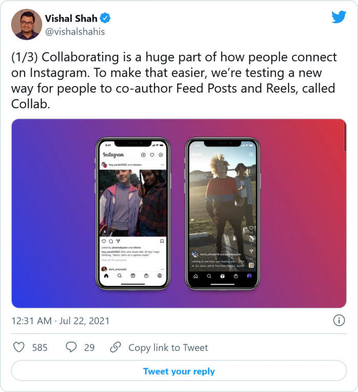This screenshot has height=392, width=358.
Task: Tap the Messenger icon in Instagram feed header
Action: [161, 155]
